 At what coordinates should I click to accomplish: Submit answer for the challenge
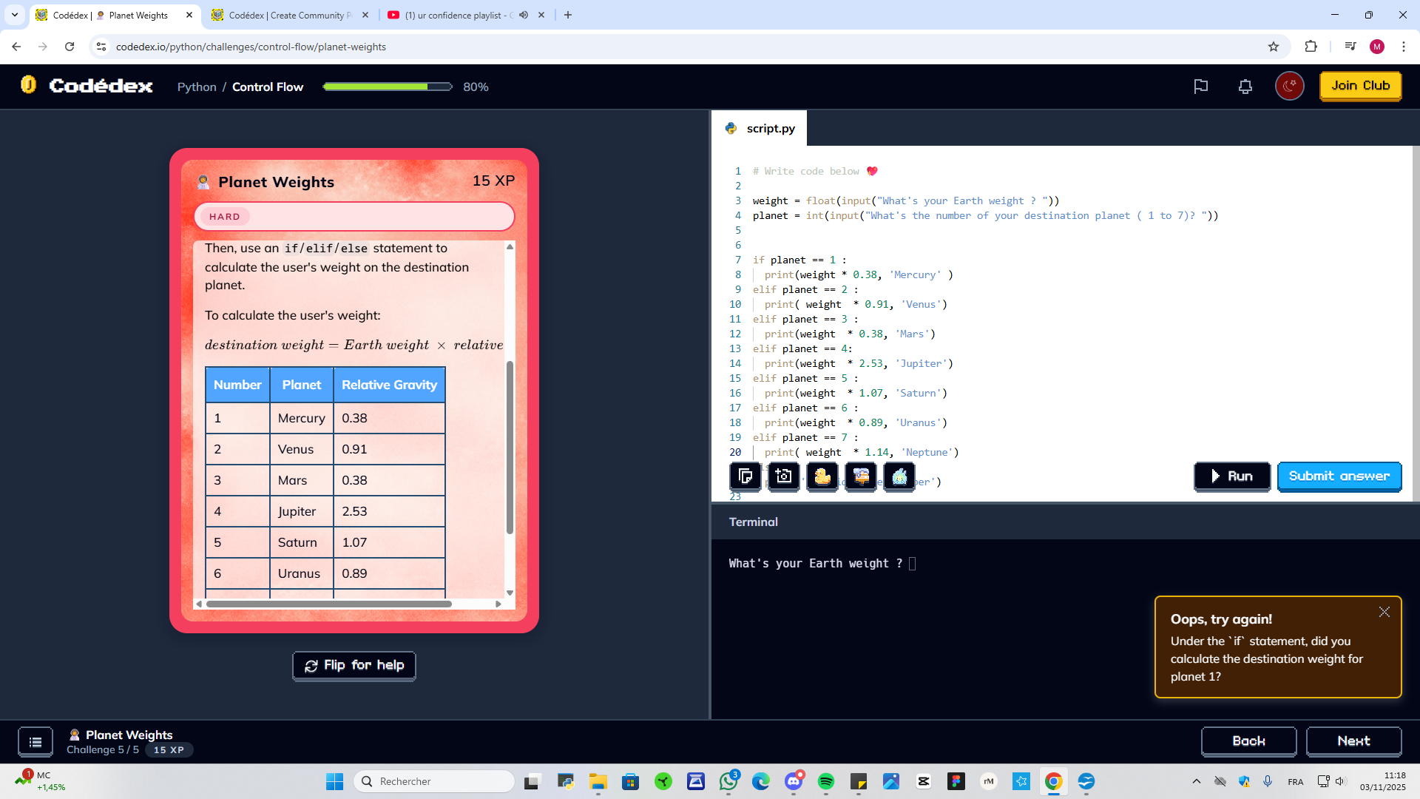coord(1339,476)
